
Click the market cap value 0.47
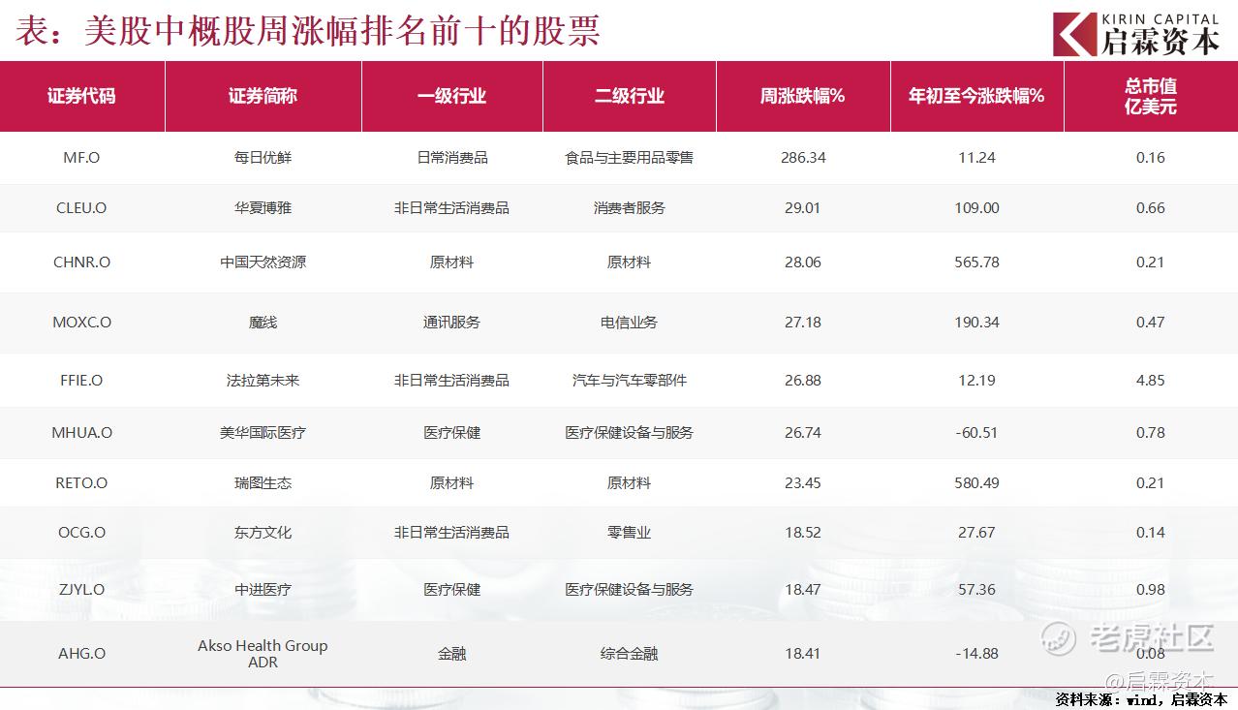(1151, 322)
